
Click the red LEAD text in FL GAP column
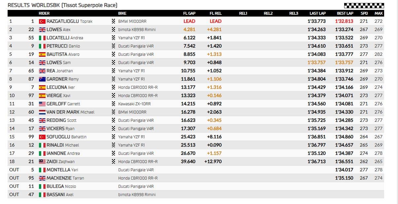click(x=189, y=21)
